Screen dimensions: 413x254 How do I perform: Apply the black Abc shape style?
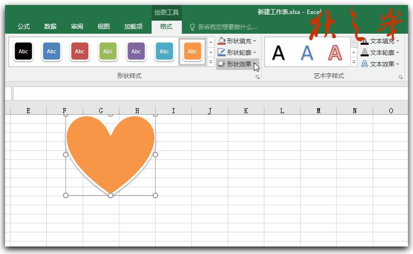tap(23, 51)
